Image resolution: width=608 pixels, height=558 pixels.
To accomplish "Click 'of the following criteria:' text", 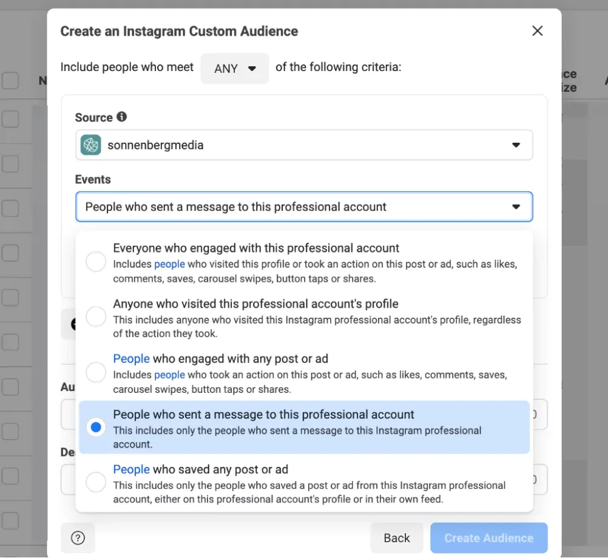I will coord(339,67).
